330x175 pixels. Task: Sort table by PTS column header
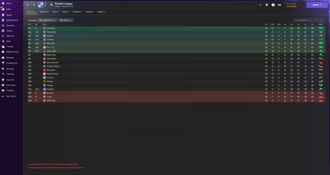pyautogui.click(x=312, y=24)
